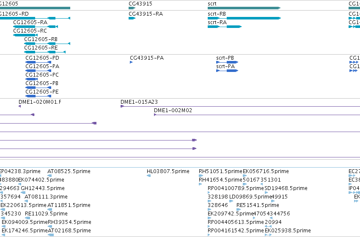Click the DME1-020M01.F arrow glyph

point(20,106)
